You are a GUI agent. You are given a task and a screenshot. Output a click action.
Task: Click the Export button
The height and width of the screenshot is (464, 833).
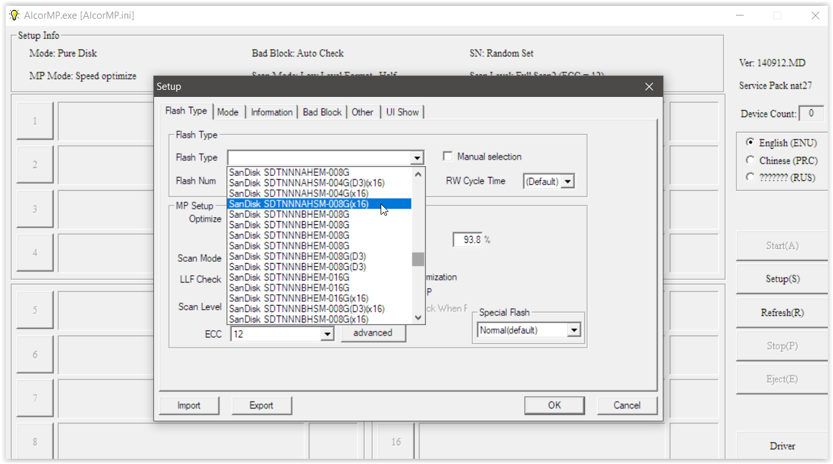click(x=261, y=405)
